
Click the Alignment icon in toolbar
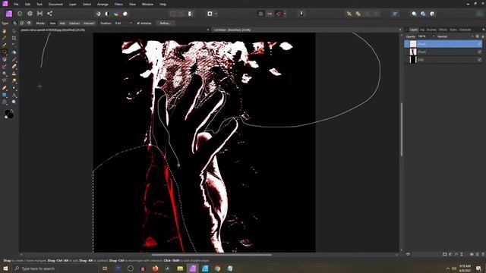pyautogui.click(x=395, y=14)
